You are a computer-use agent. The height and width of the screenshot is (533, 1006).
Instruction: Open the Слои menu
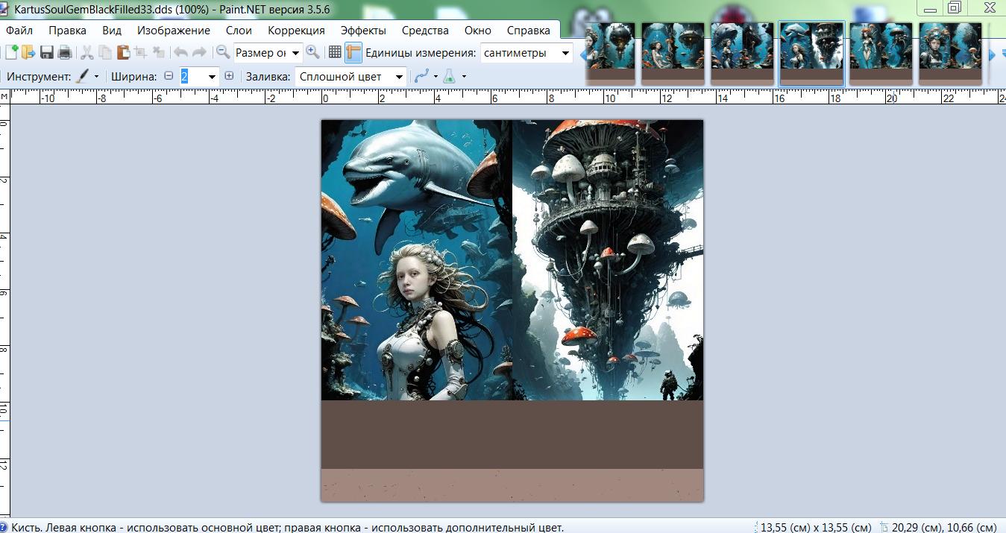coord(239,31)
